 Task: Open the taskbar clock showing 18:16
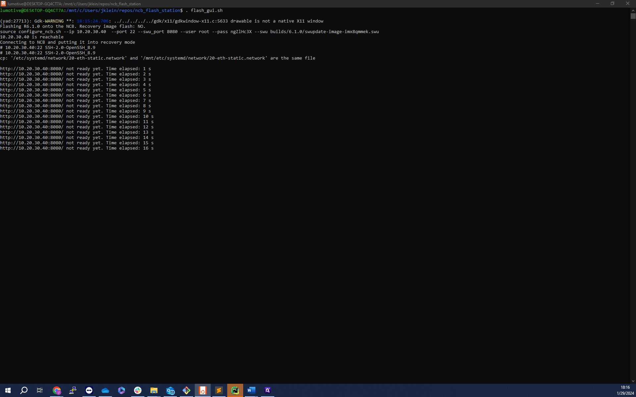[625, 390]
